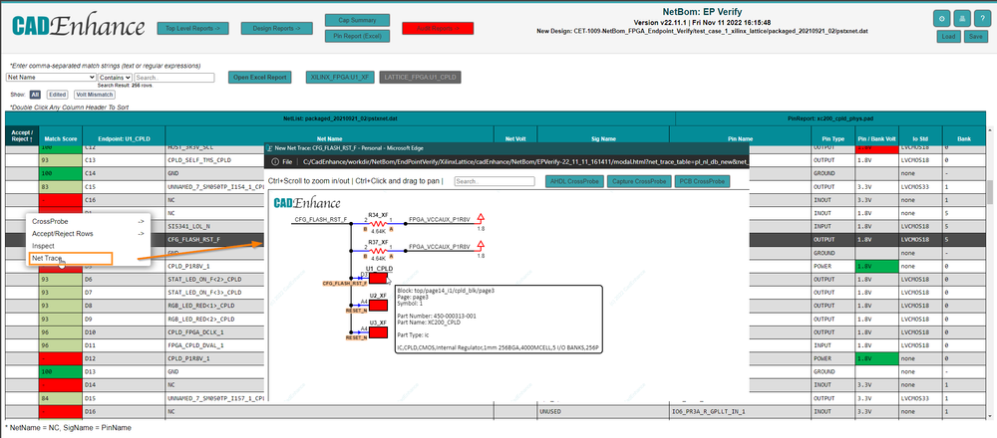Image resolution: width=997 pixels, height=438 pixels.
Task: Click the U3_XF red component block
Action: 378,332
